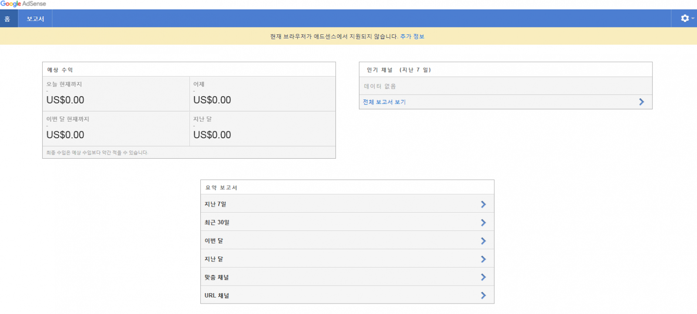697x314 pixels.
Task: Click chevron arrow beside 전체 보고서 보기
Action: point(641,102)
